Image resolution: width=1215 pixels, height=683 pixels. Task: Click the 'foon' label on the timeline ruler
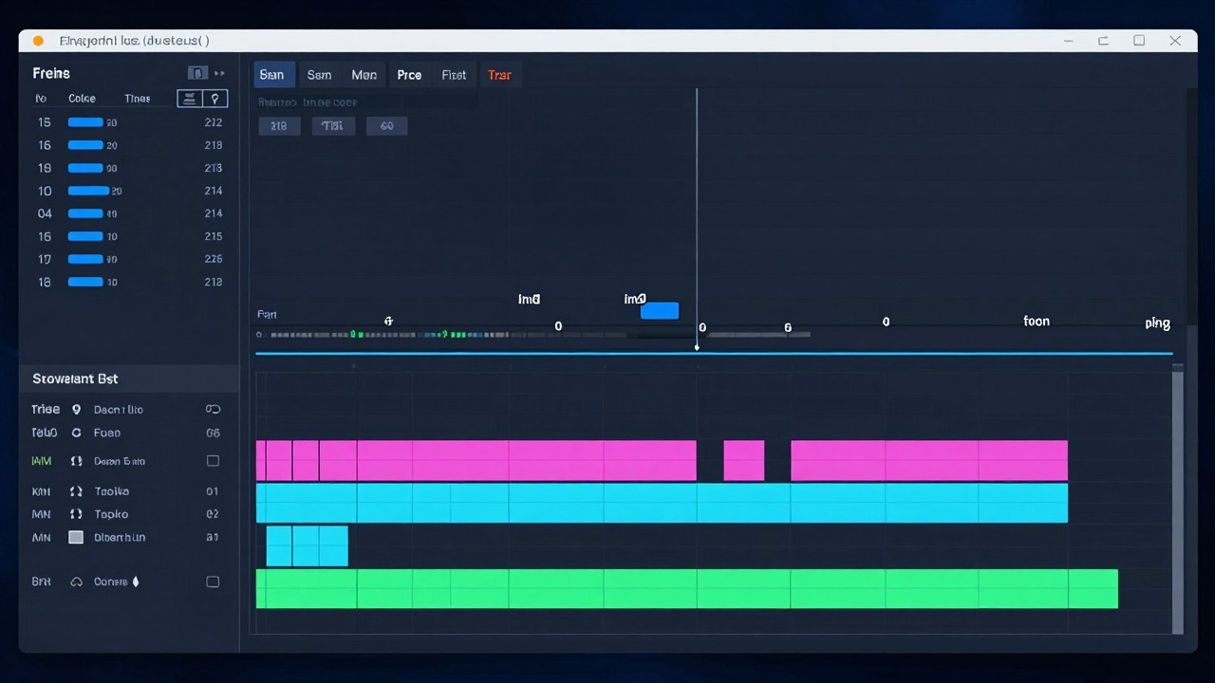coord(1037,322)
